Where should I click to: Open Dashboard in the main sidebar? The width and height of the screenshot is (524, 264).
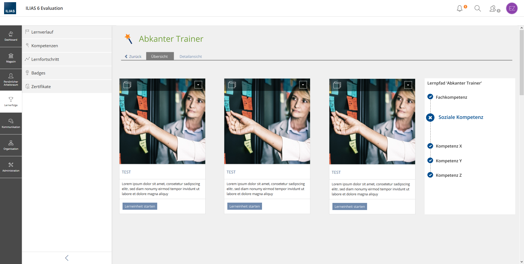click(11, 36)
